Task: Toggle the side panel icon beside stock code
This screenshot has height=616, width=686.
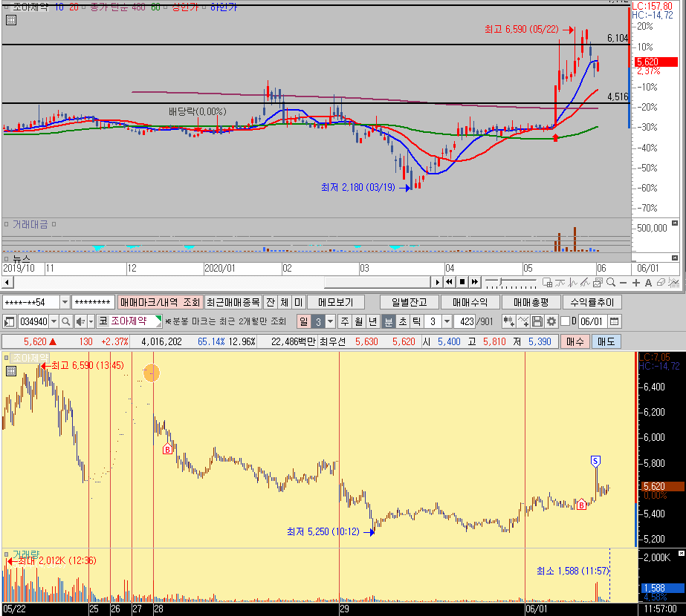Action: pos(9,321)
